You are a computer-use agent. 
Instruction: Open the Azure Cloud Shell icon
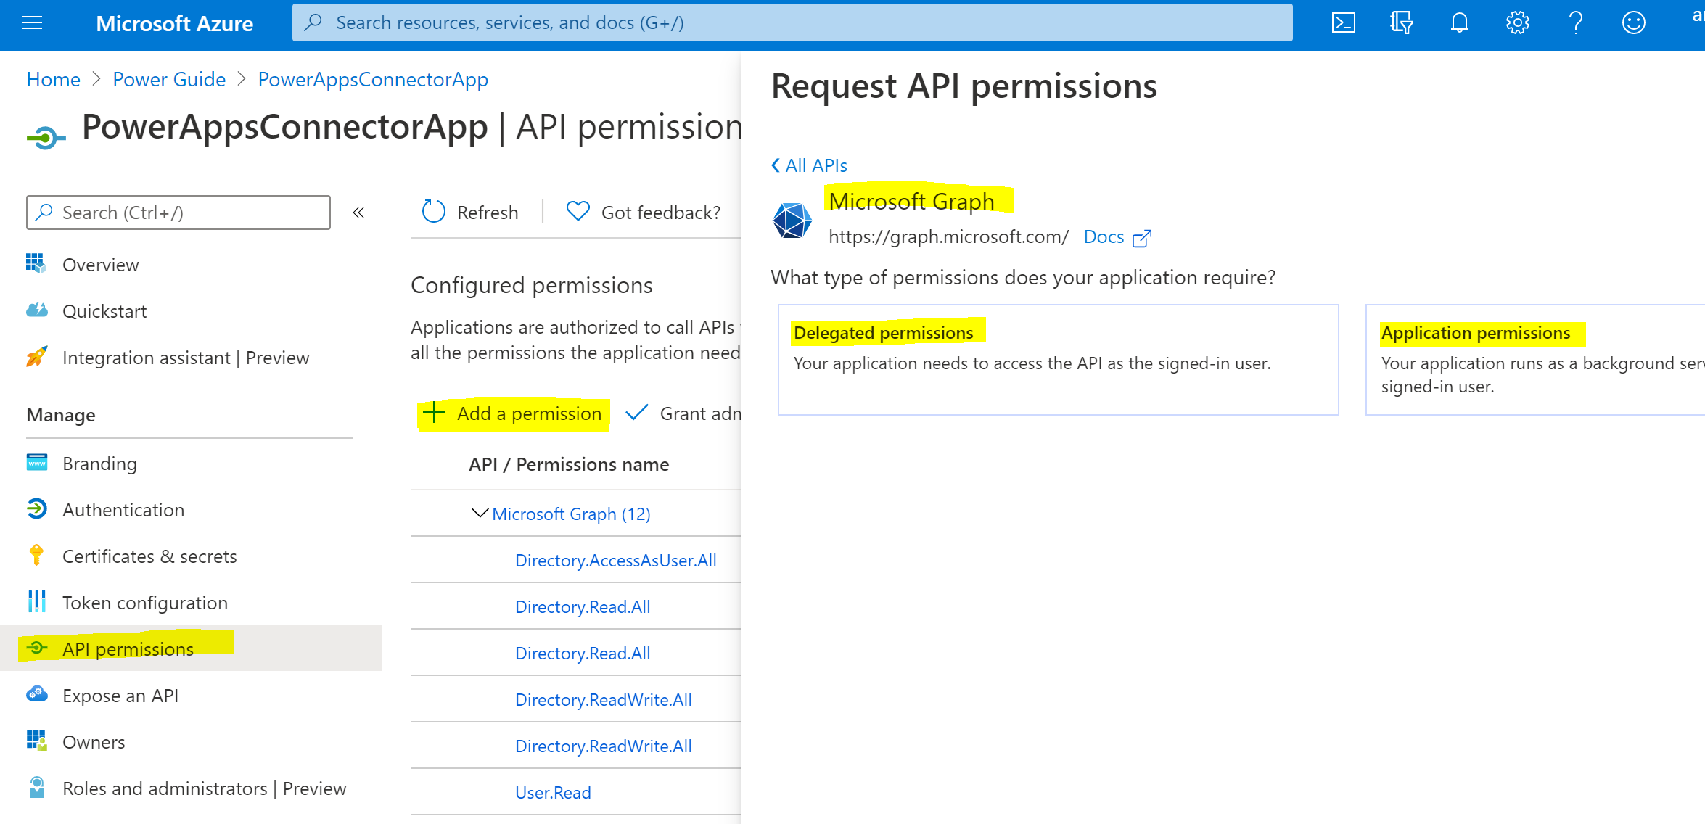(x=1343, y=23)
